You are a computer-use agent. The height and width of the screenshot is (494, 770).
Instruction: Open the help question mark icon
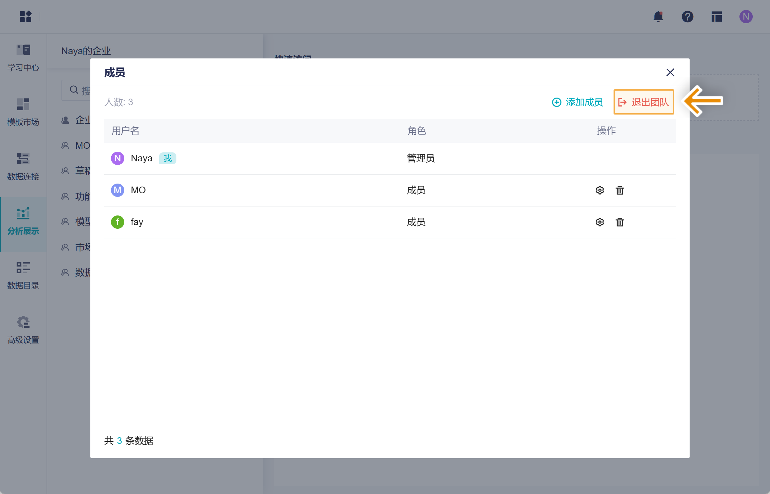pyautogui.click(x=687, y=17)
